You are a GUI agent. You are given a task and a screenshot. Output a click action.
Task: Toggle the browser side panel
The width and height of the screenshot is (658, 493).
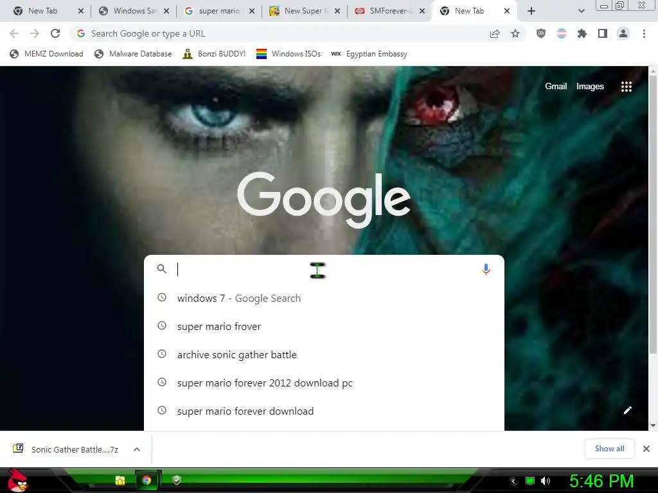[x=603, y=33]
